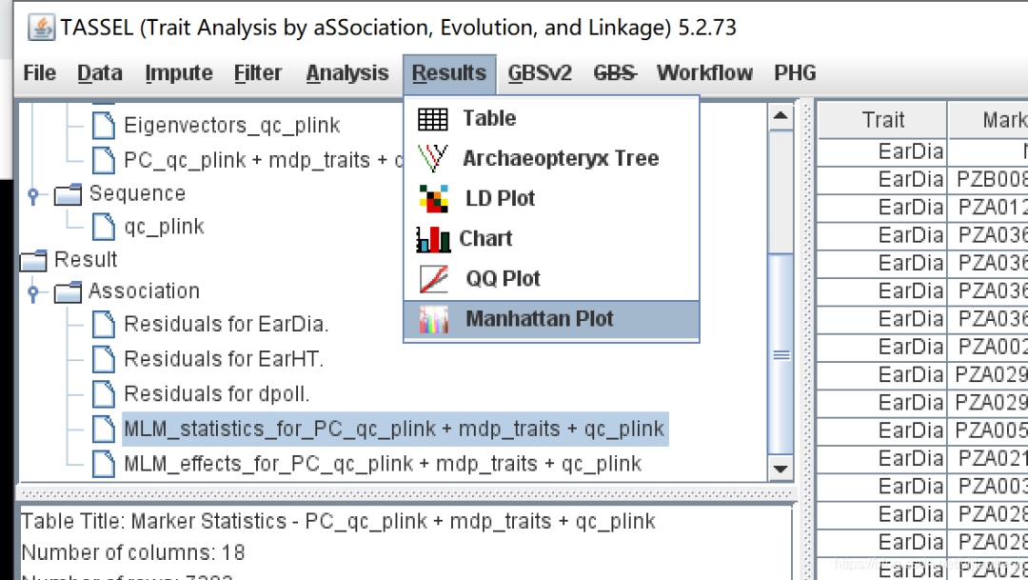1028x580 pixels.
Task: Click Residuals for dpoll file icon
Action: coord(104,394)
